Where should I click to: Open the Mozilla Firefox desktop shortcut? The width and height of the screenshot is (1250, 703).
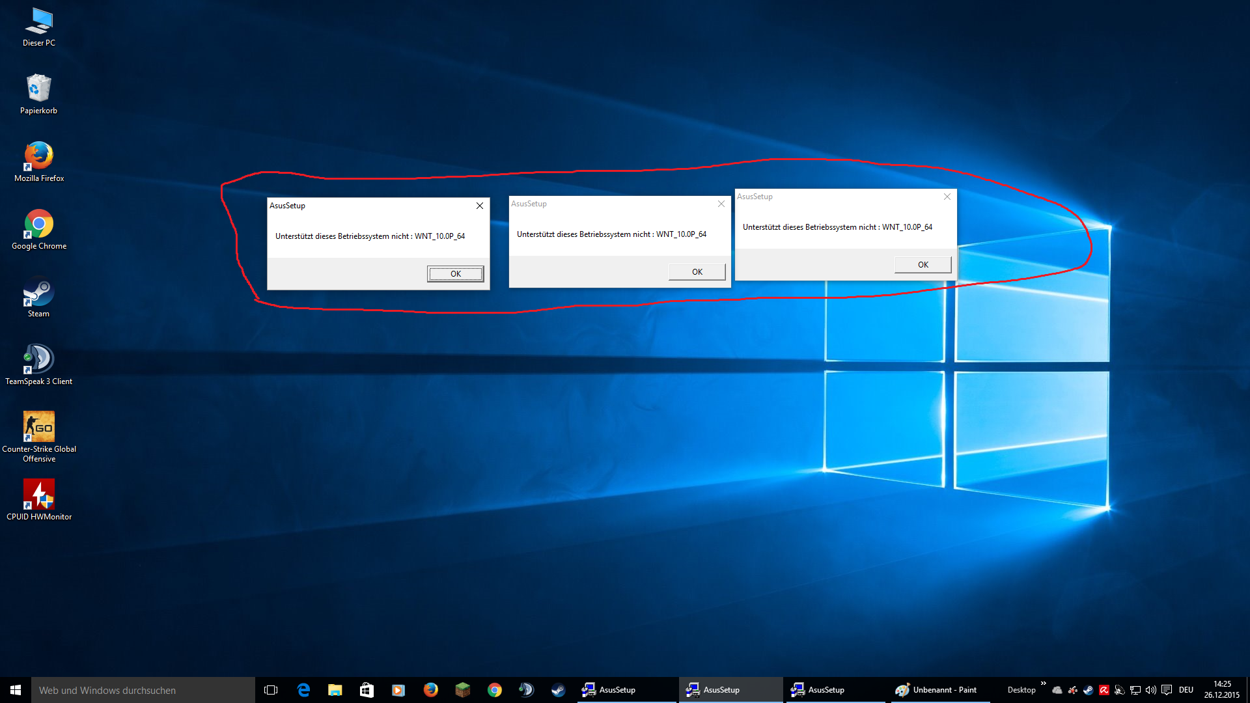click(x=38, y=157)
